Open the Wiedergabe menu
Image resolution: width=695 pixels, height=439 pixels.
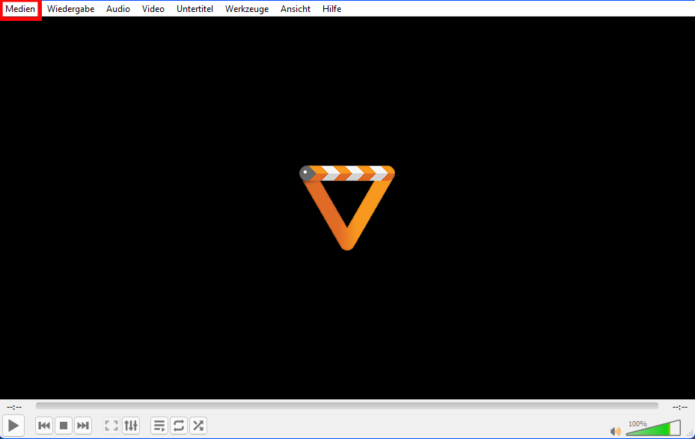(70, 9)
